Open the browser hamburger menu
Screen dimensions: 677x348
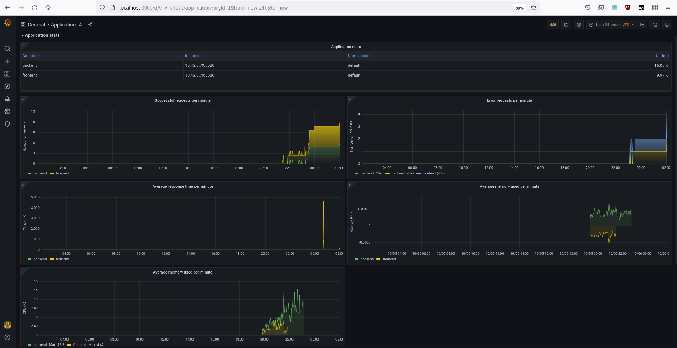tap(668, 7)
